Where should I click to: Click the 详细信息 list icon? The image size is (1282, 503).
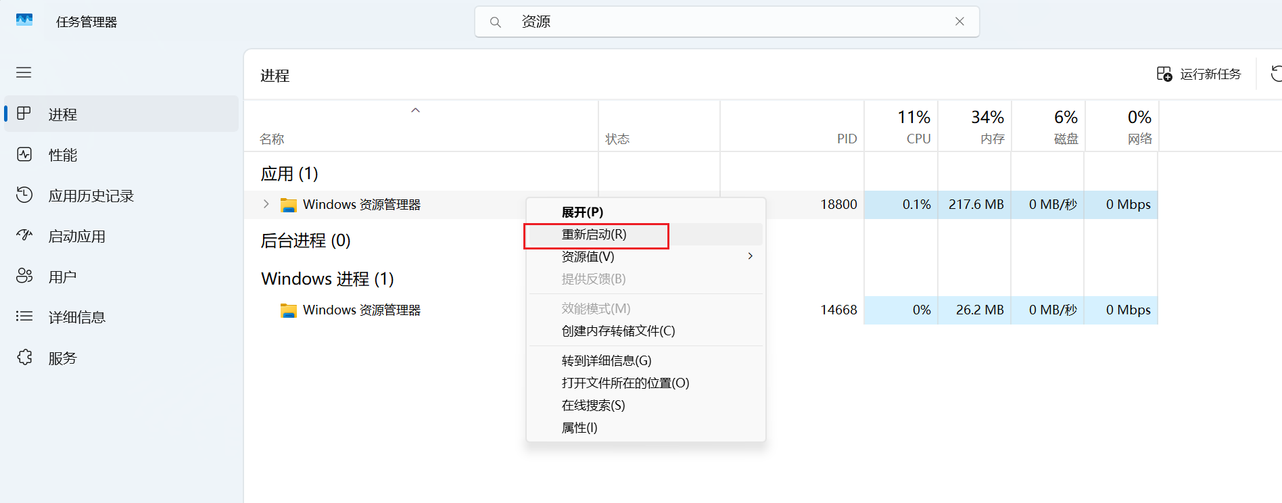tap(24, 316)
